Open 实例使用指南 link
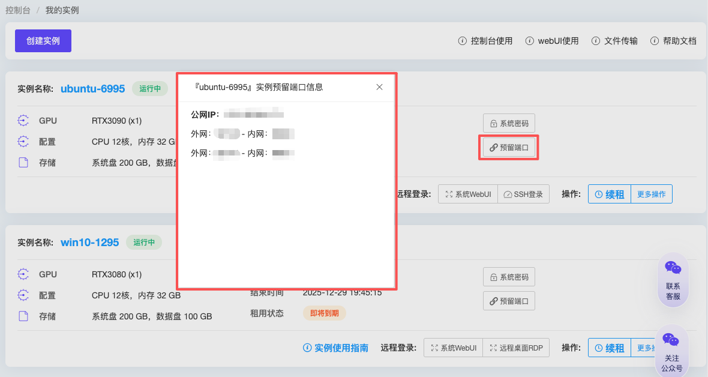The height and width of the screenshot is (377, 708). 336,348
